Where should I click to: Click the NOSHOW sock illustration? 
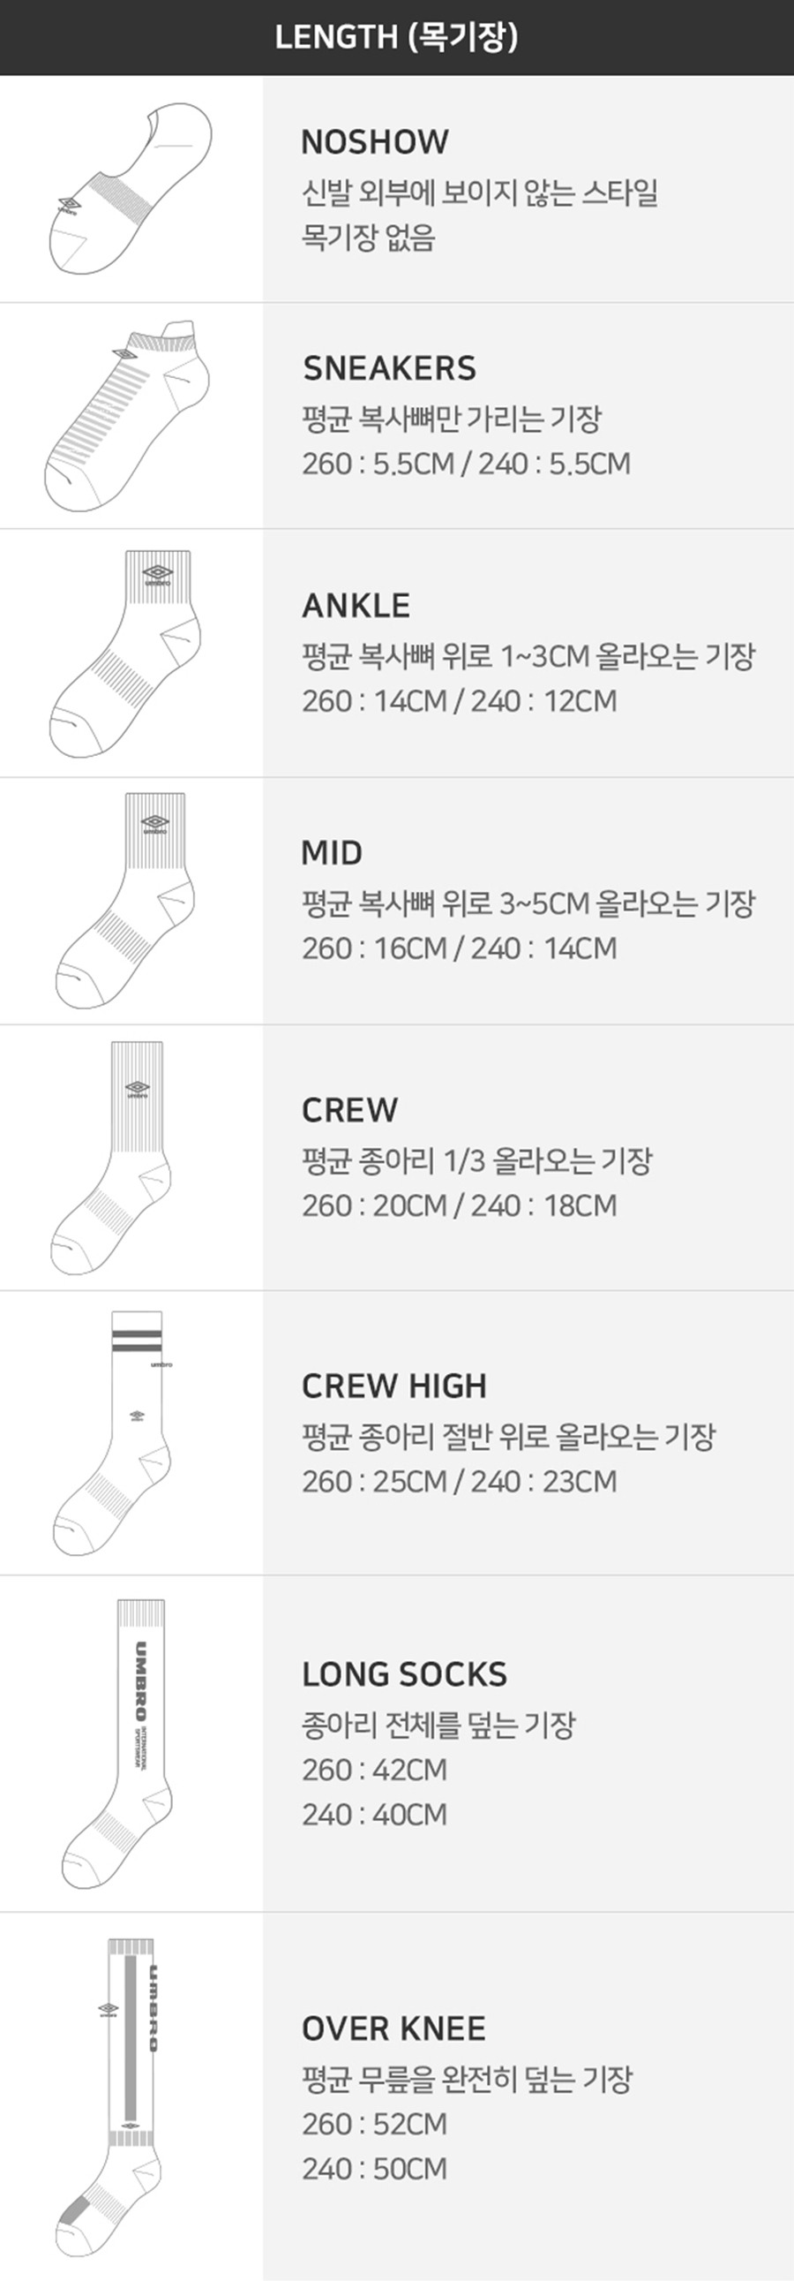coord(130,188)
